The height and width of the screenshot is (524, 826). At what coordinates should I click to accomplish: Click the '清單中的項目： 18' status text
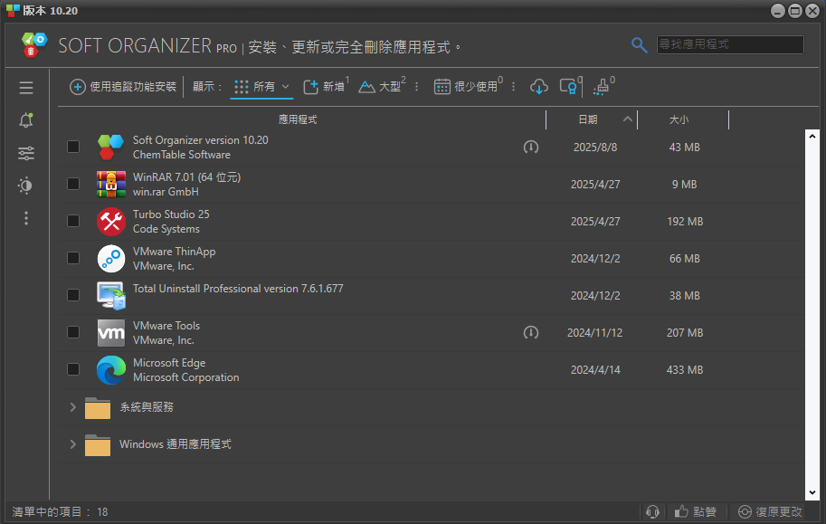(60, 512)
